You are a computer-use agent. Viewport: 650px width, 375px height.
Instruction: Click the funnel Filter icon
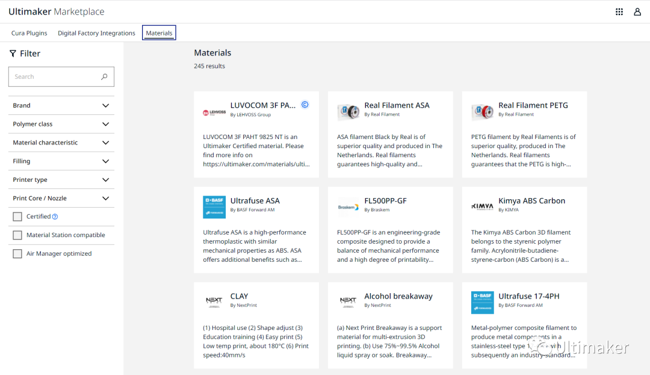click(x=13, y=54)
